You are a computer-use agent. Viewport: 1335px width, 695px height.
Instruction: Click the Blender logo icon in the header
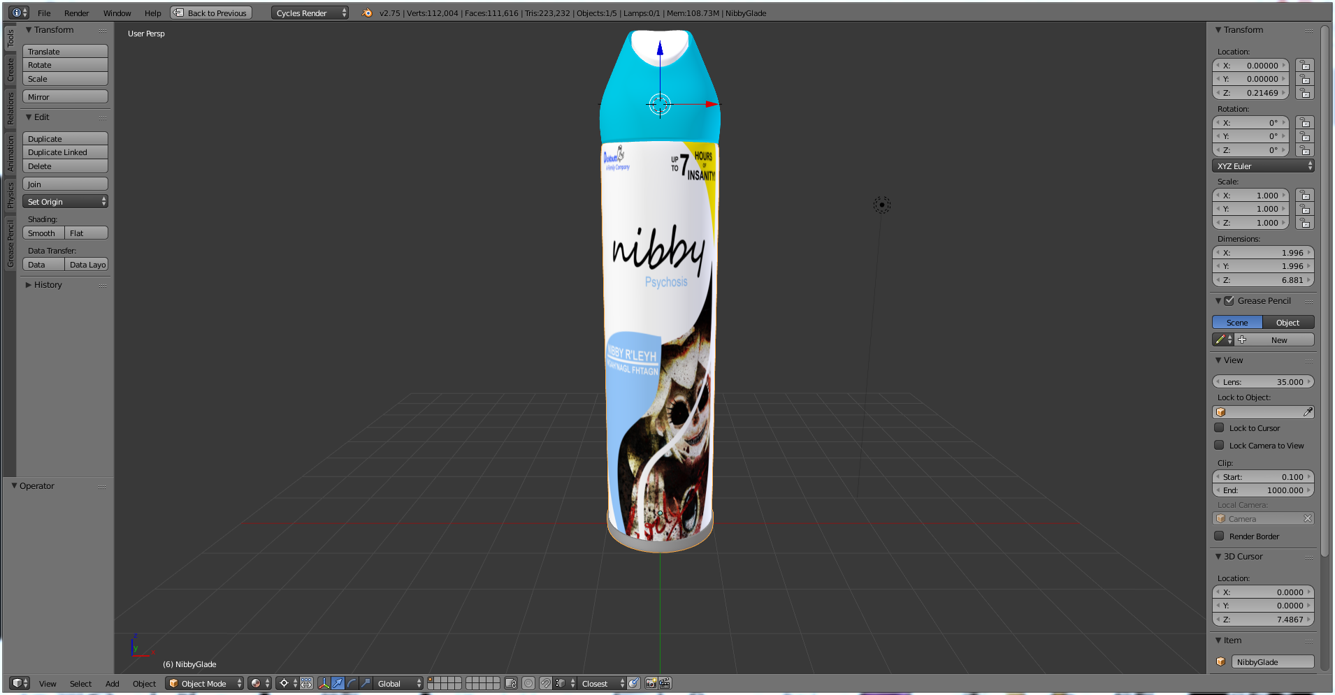367,13
